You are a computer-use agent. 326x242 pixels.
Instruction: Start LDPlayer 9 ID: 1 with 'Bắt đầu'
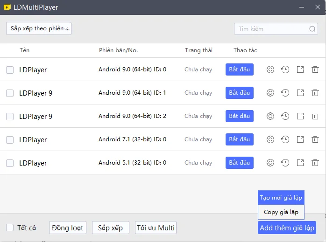(x=240, y=93)
